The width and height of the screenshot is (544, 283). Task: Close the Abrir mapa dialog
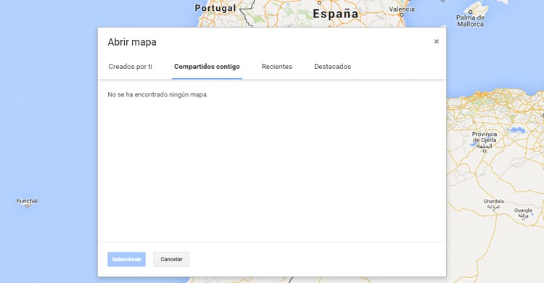tap(436, 41)
